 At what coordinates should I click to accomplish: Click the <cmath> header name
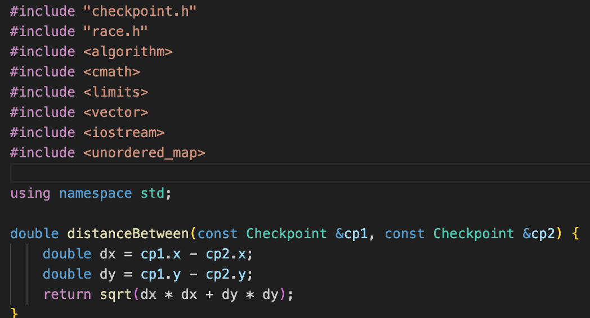point(112,72)
